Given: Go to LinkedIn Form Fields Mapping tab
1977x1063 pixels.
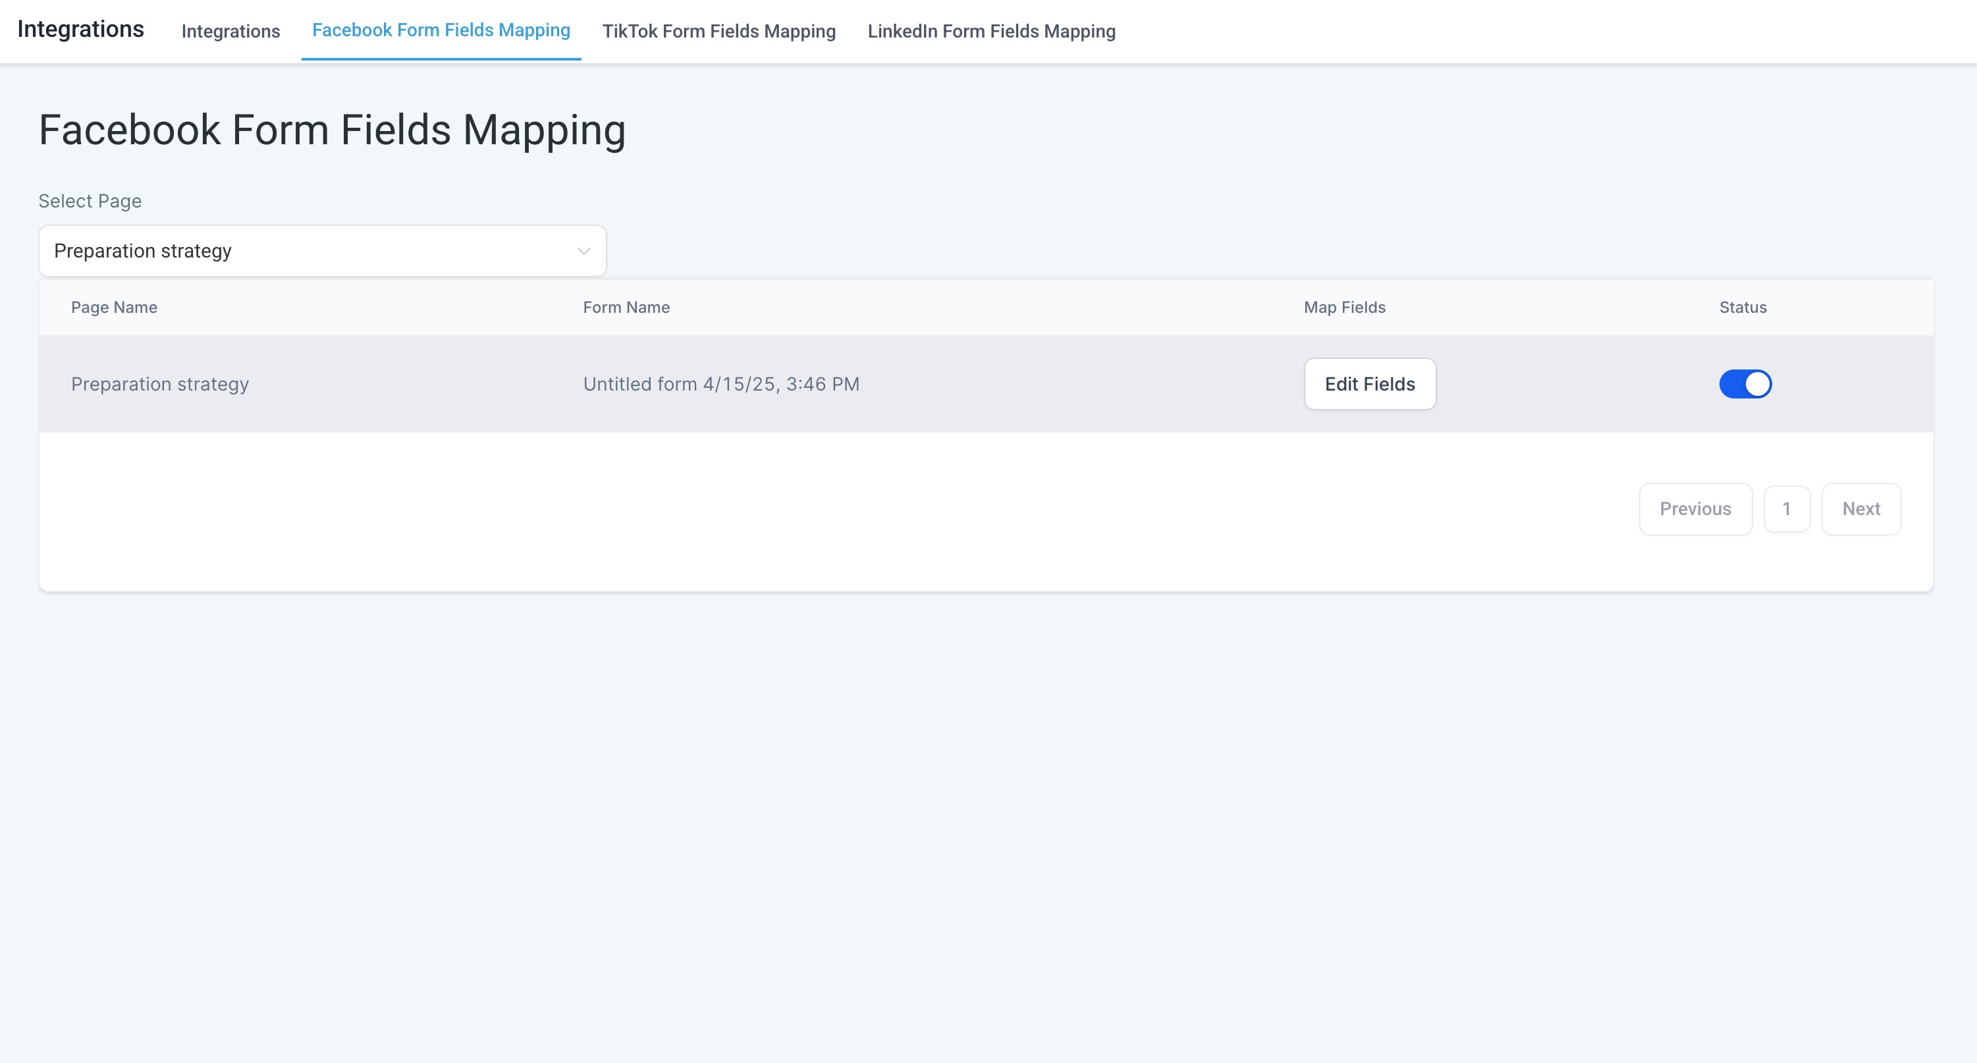Looking at the screenshot, I should pos(990,32).
